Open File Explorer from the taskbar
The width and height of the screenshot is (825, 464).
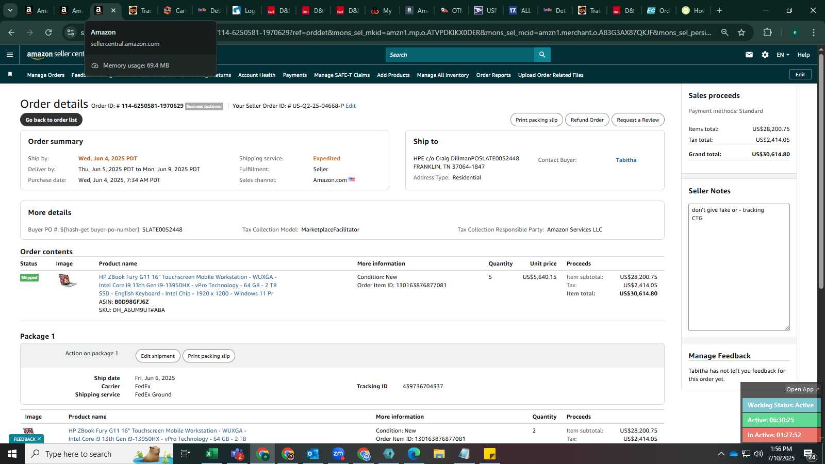(439, 454)
